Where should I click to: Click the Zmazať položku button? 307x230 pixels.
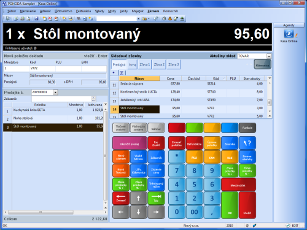click(177, 143)
